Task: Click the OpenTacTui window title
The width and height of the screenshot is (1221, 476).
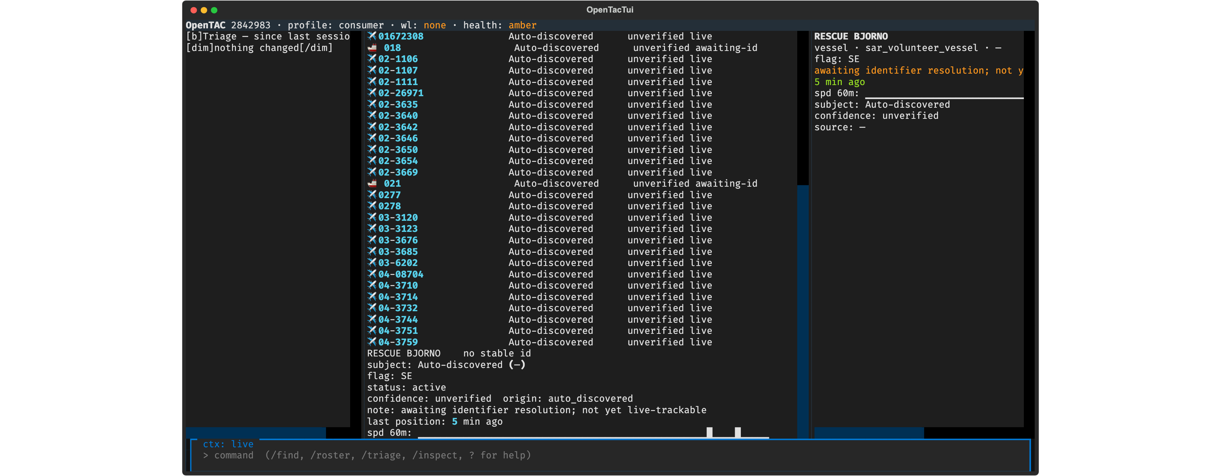Action: [x=609, y=10]
